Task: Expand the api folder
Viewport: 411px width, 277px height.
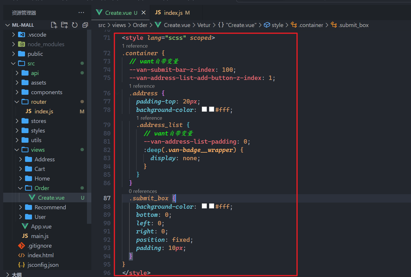Action: tap(17, 73)
